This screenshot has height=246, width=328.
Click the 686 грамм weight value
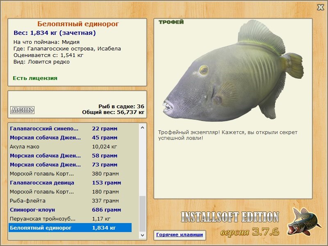[x=107, y=210]
